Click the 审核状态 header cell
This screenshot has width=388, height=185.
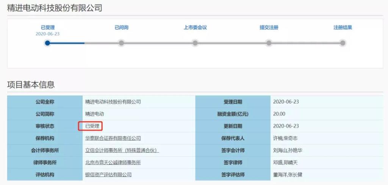(45, 126)
